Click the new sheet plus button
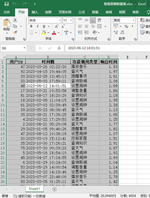The height and width of the screenshot is (198, 150). 54,189
